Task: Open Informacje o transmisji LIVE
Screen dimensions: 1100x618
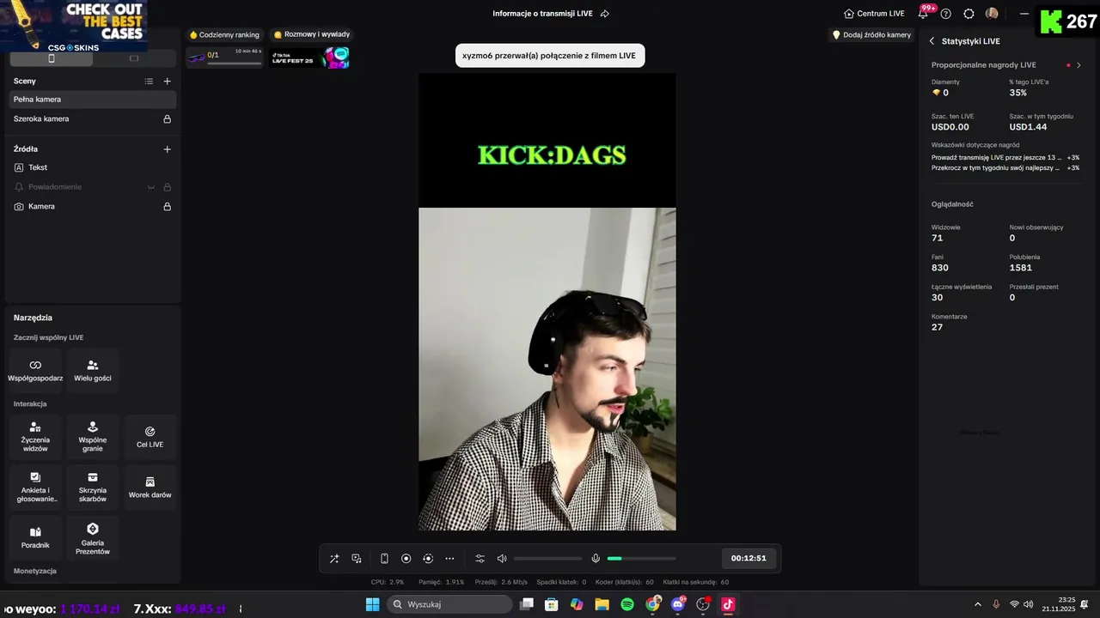Action: coord(542,14)
